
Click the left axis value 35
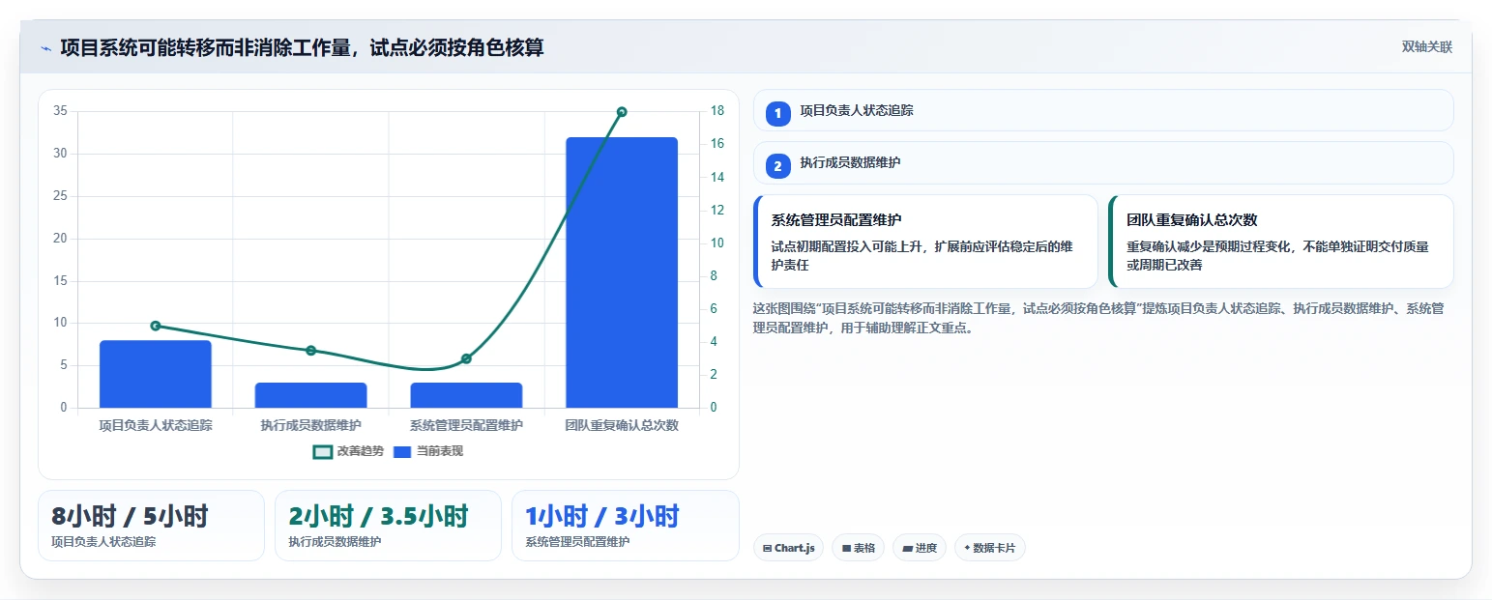point(60,111)
